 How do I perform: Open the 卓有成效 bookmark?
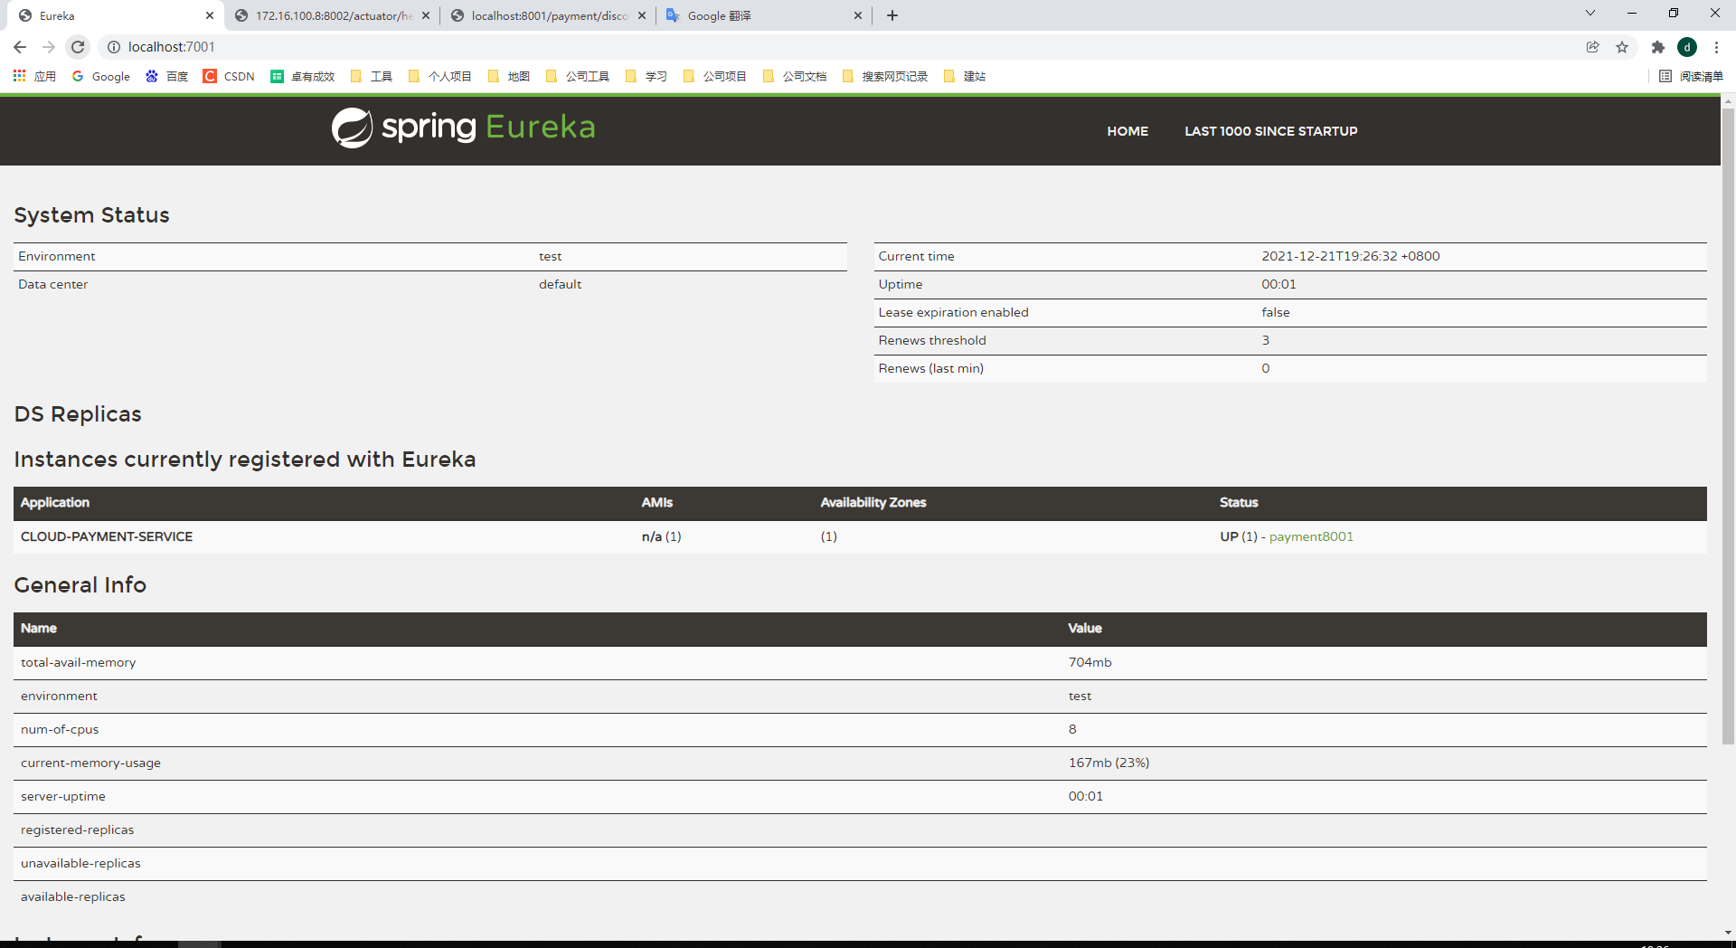303,76
